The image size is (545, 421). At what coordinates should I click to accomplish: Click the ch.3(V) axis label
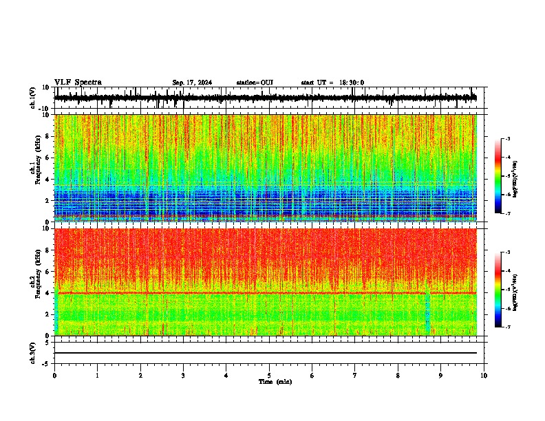coord(33,353)
